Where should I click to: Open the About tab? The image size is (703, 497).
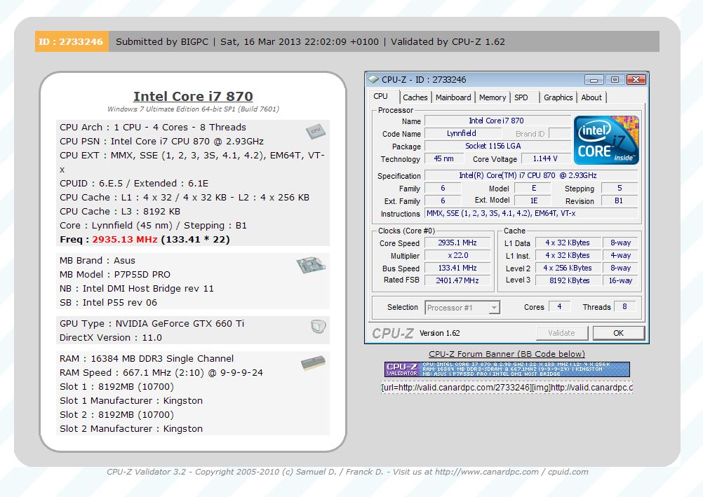click(591, 97)
